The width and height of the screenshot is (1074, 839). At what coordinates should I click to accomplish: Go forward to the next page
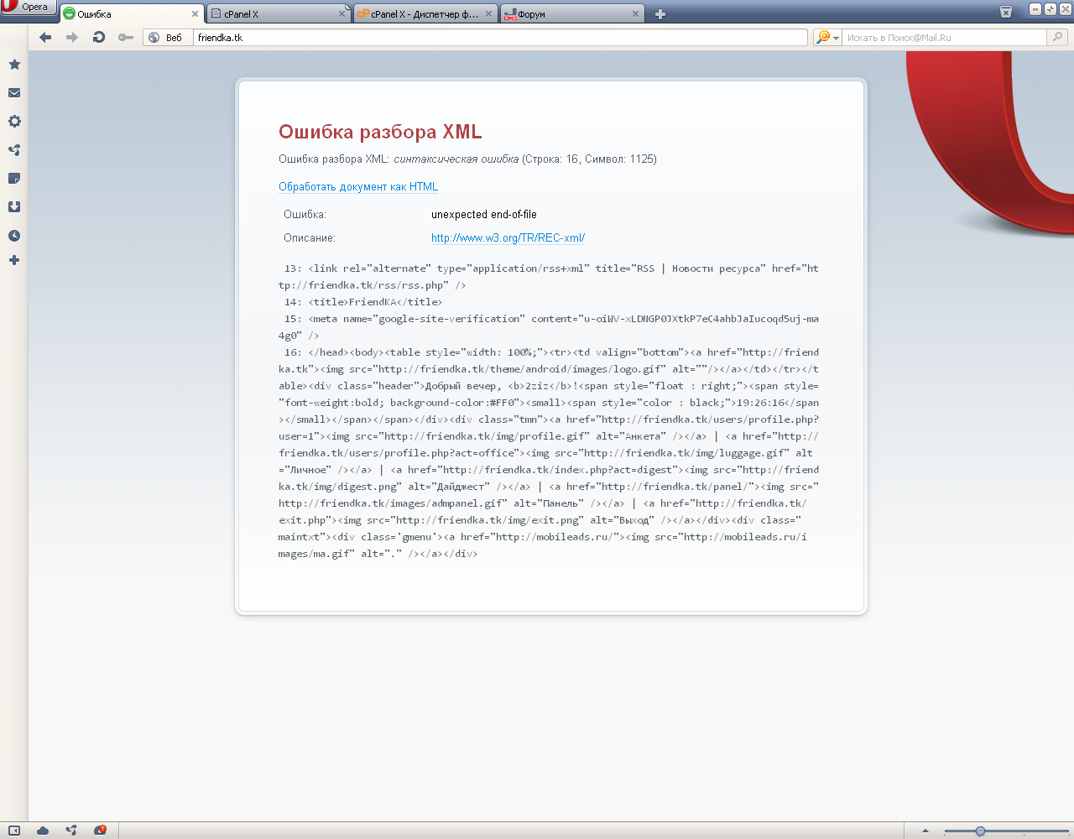[x=72, y=37]
